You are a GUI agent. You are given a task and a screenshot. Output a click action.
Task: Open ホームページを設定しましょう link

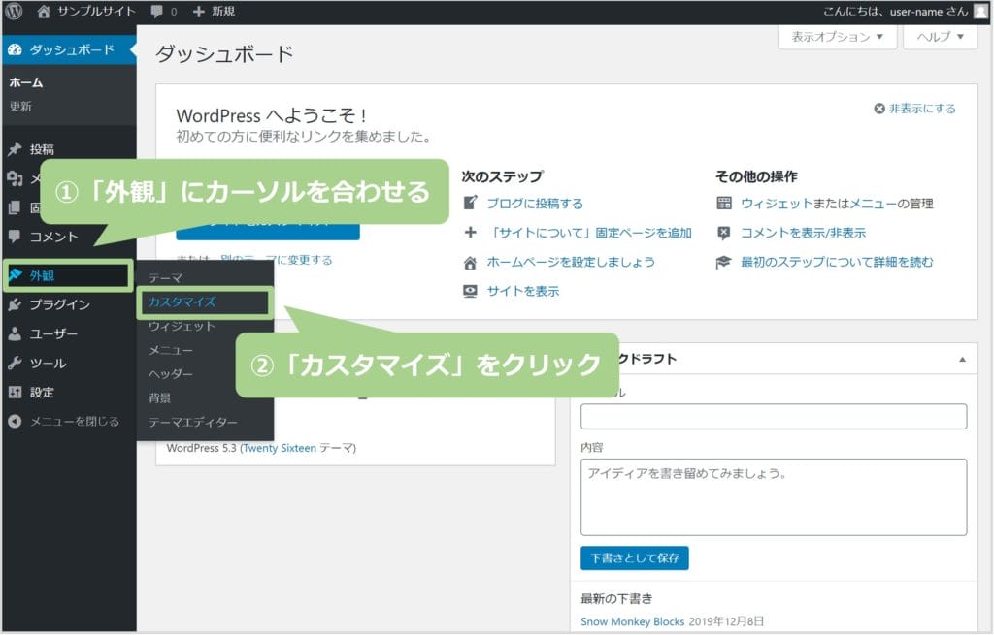(571, 262)
